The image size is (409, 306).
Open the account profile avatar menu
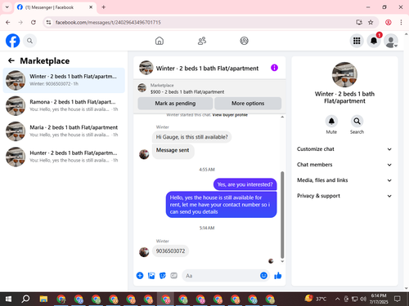tap(391, 41)
